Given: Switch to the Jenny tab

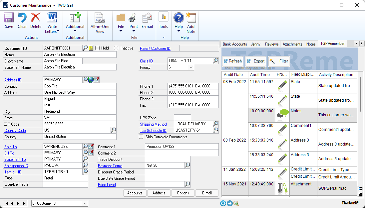Looking at the screenshot, I should (x=255, y=44).
